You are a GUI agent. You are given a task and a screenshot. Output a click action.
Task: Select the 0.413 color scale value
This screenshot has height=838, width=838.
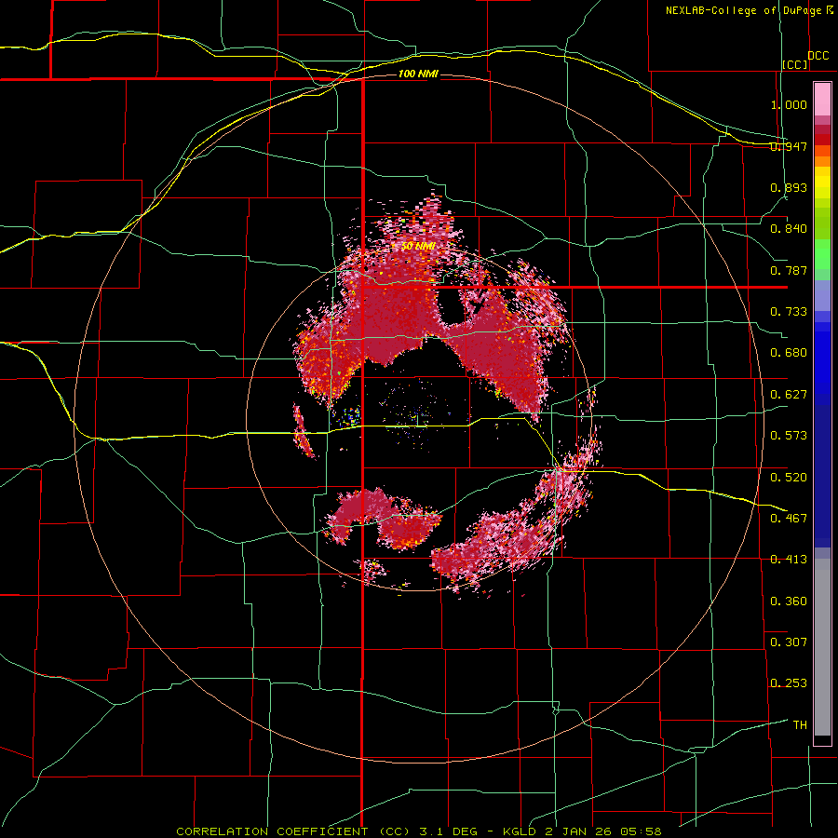[789, 560]
